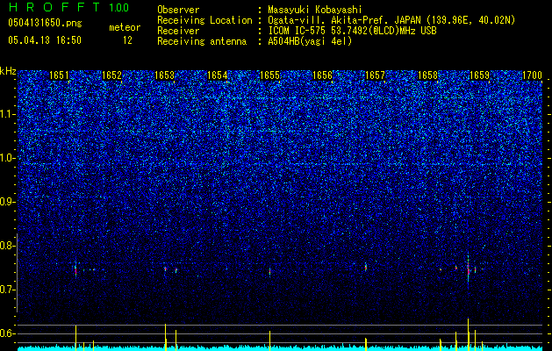Click the 0.6 frequency axis label
The width and height of the screenshot is (552, 351).
click(x=8, y=333)
